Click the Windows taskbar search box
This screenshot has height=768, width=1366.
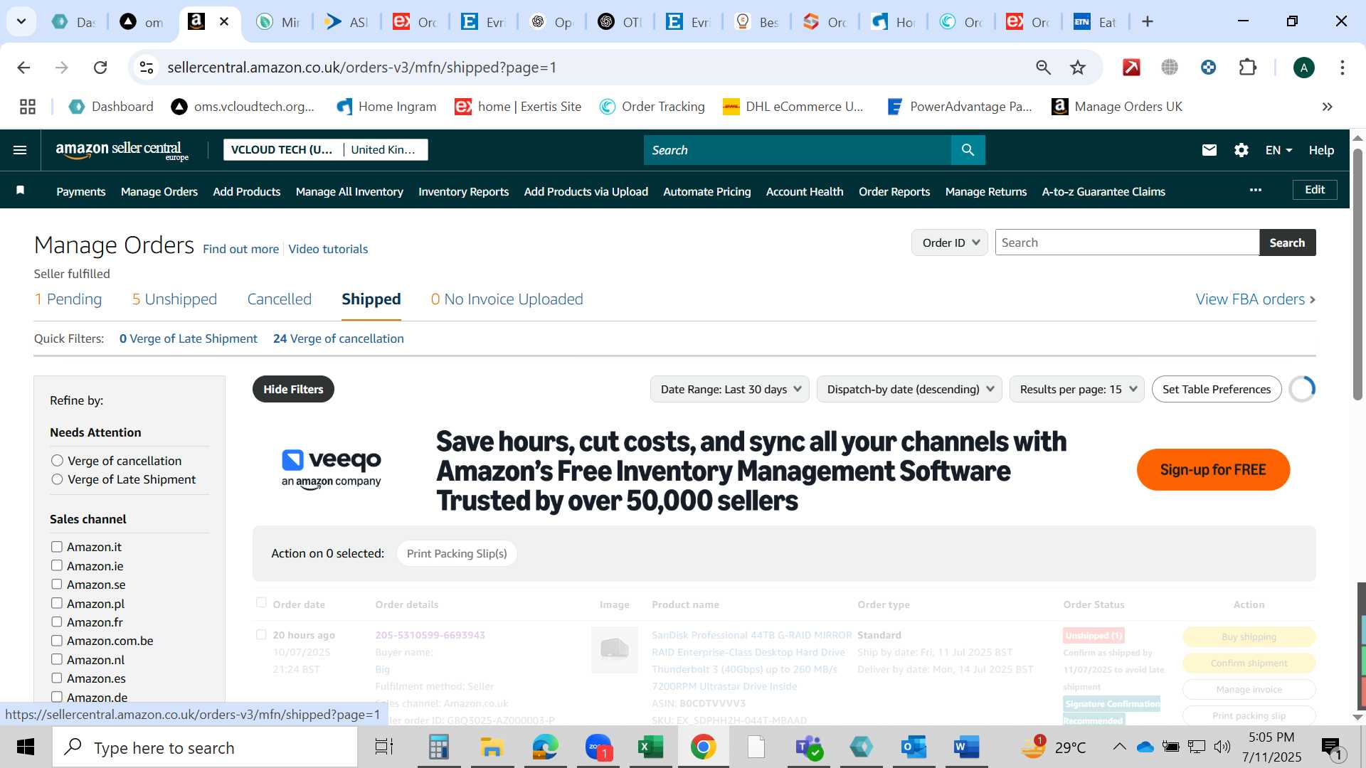[205, 747]
